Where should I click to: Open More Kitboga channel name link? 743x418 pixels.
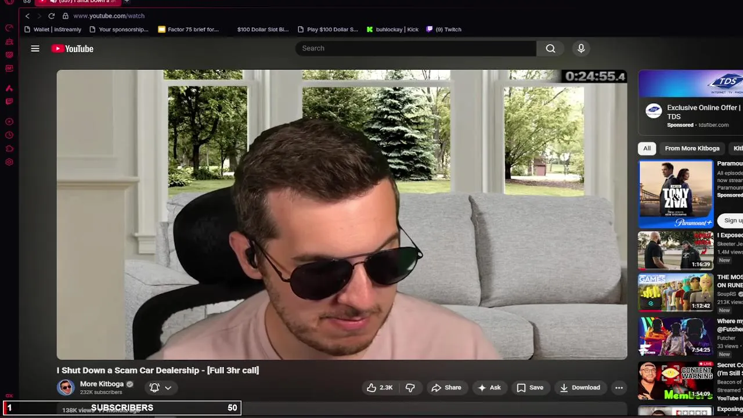point(102,384)
